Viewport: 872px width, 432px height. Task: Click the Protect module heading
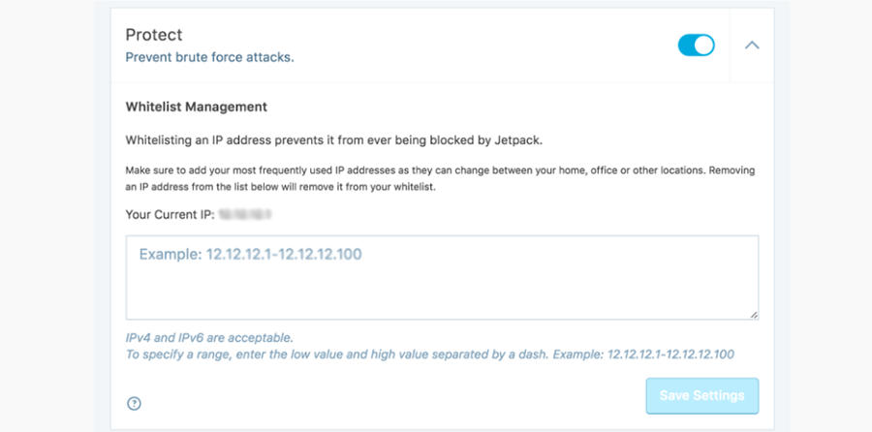[154, 35]
